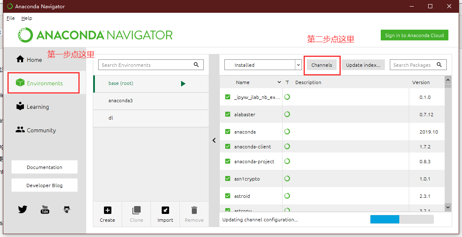Click the type circle icon for alabaster

(x=287, y=114)
